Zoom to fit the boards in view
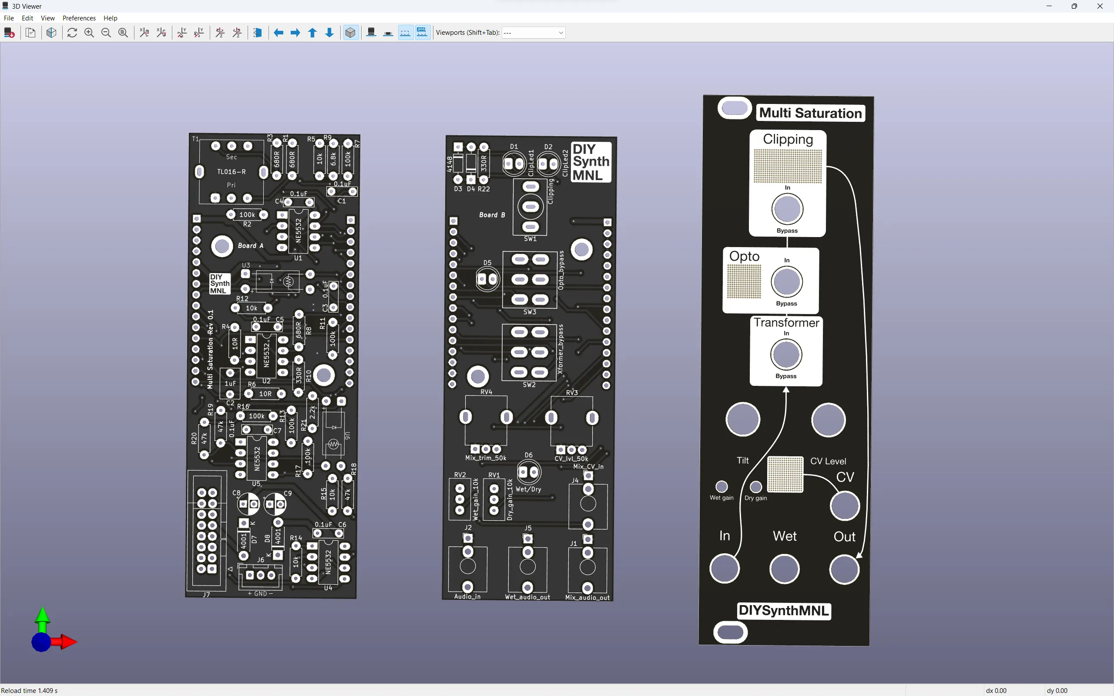This screenshot has height=696, width=1114. 124,33
